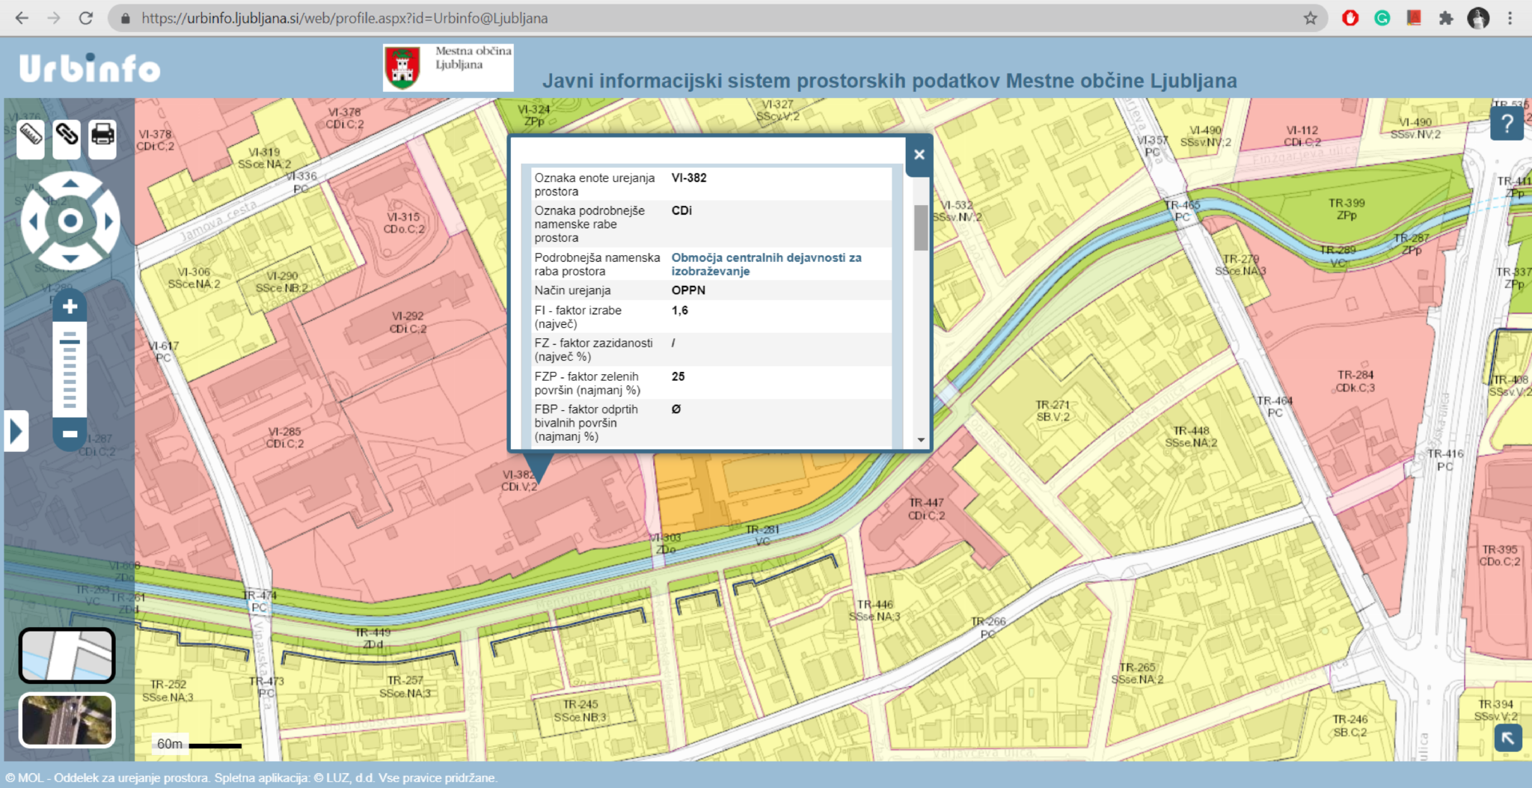The height and width of the screenshot is (788, 1532).
Task: Print the current map view
Action: tap(102, 138)
